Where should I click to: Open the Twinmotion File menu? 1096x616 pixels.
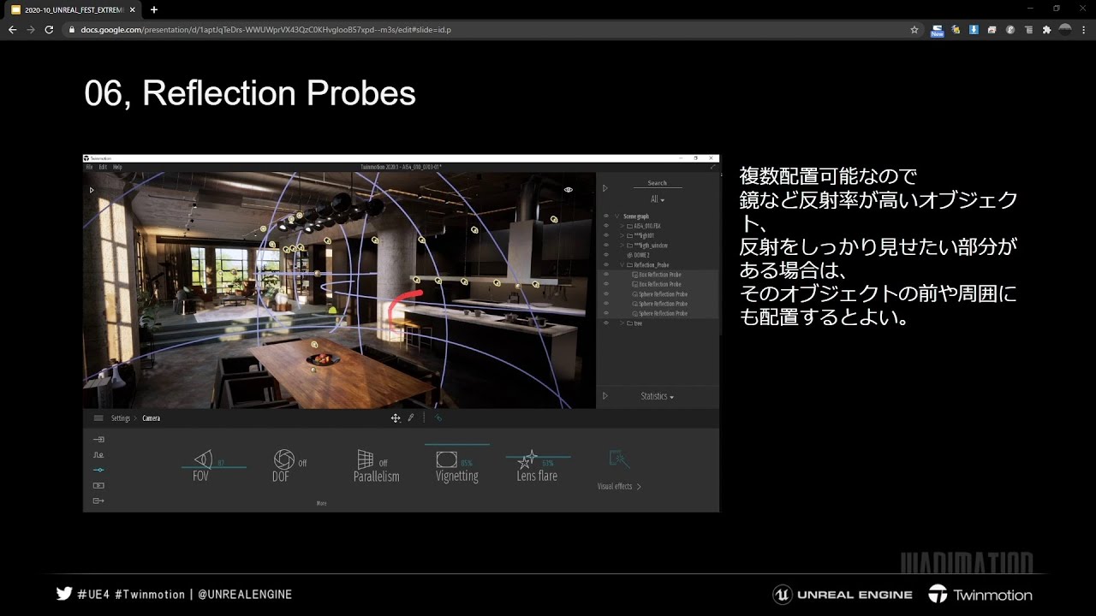[89, 167]
